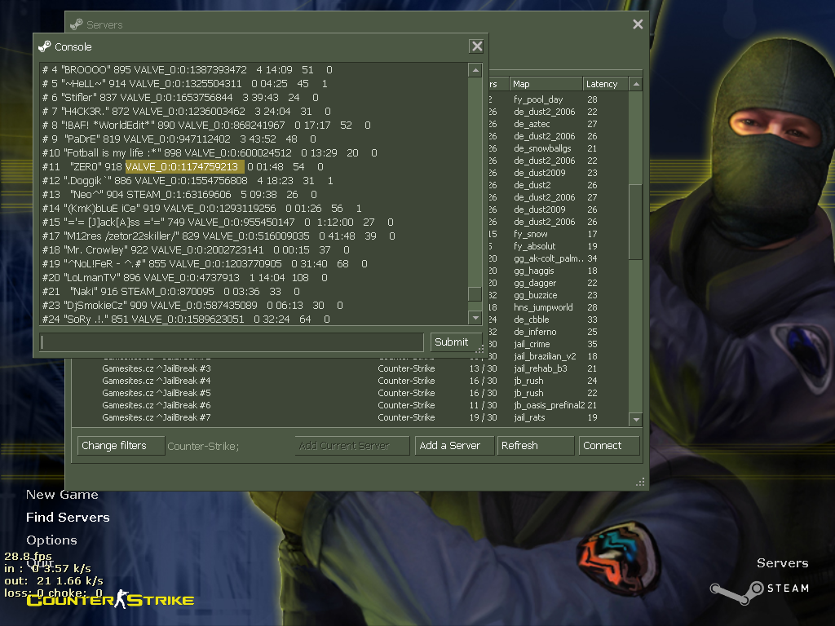Submit the console command
Screen dimensions: 835x626
(x=456, y=342)
